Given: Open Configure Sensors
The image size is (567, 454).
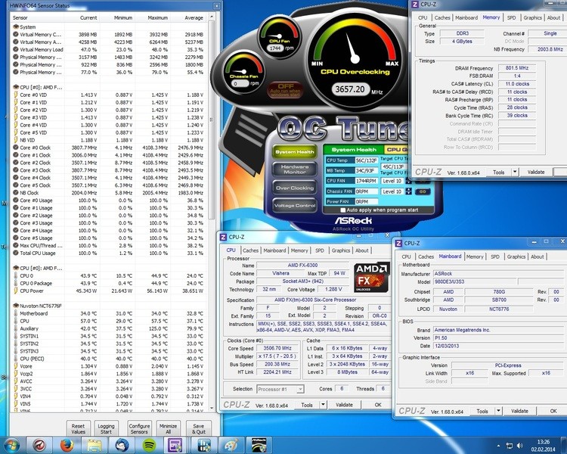Looking at the screenshot, I should (x=139, y=429).
